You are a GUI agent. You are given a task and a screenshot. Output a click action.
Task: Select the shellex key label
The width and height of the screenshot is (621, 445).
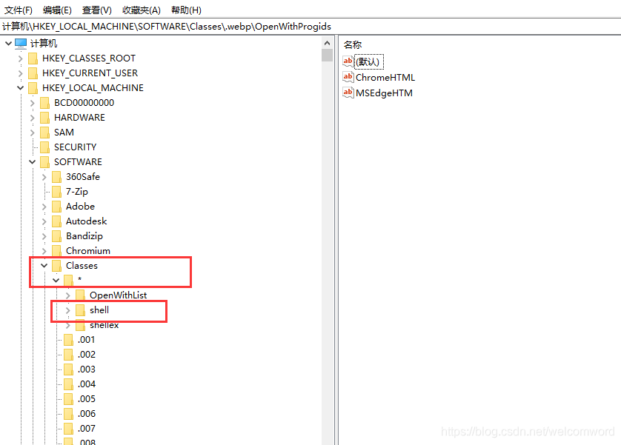tap(104, 326)
